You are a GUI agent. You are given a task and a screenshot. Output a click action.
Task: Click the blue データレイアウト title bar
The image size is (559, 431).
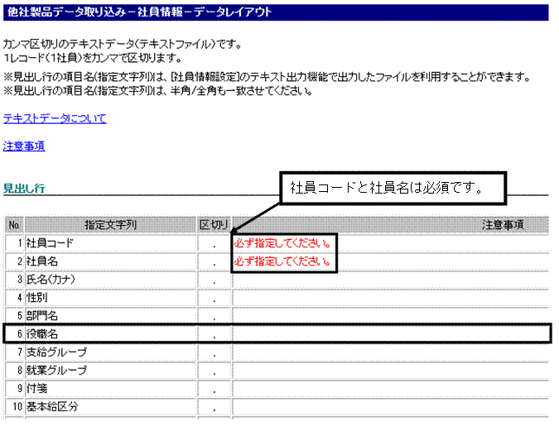(276, 12)
